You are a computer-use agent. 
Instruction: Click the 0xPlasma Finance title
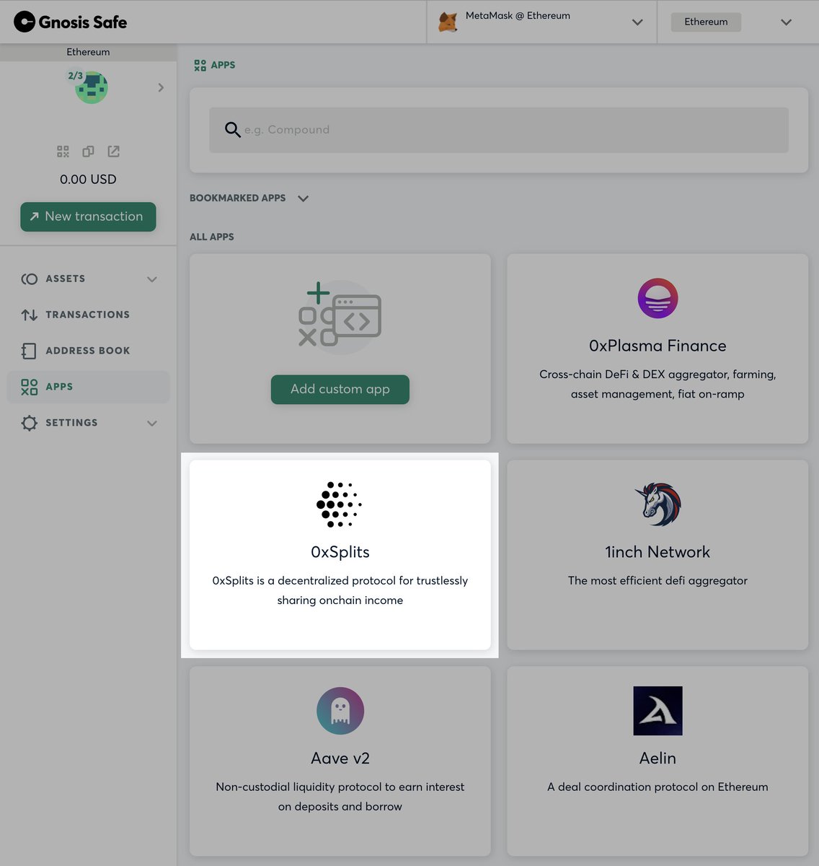pos(658,346)
